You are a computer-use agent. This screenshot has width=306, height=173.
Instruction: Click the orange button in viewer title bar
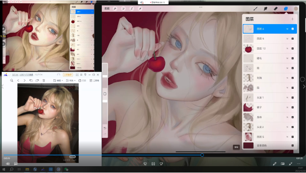point(68,75)
